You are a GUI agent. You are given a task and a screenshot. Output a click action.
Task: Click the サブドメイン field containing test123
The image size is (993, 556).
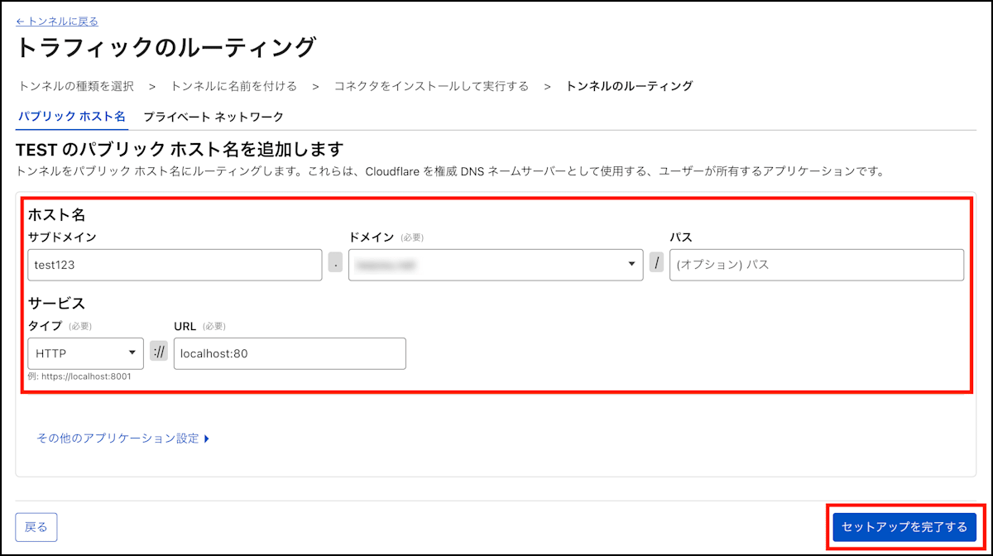(175, 265)
